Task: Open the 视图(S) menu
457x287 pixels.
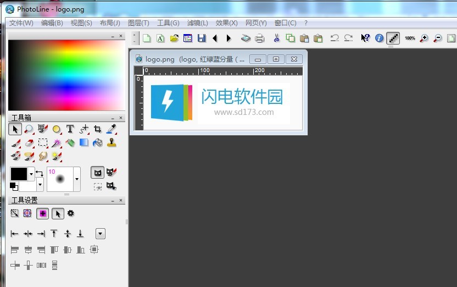Action: [81, 23]
